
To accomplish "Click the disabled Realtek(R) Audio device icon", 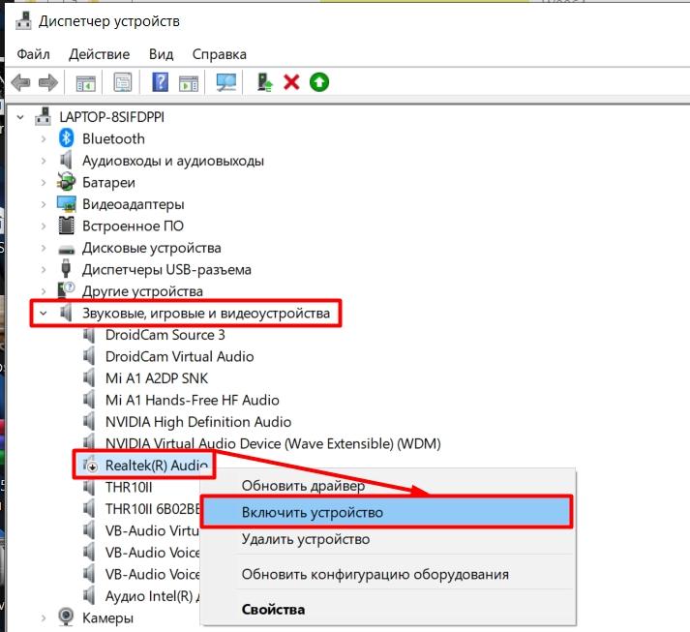I will coord(90,466).
